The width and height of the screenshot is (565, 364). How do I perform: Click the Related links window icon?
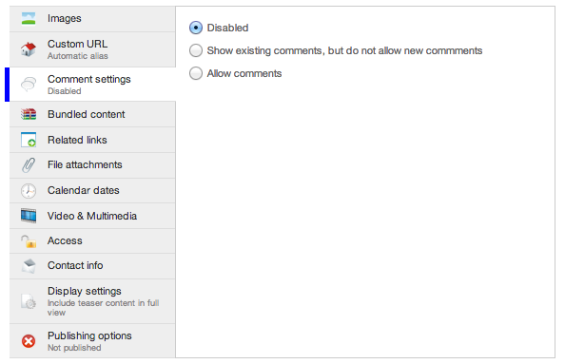(29, 140)
